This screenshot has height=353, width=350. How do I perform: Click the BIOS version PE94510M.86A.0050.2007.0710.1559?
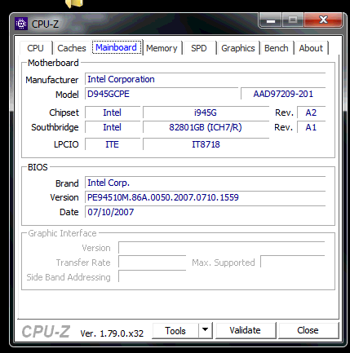pyautogui.click(x=205, y=197)
